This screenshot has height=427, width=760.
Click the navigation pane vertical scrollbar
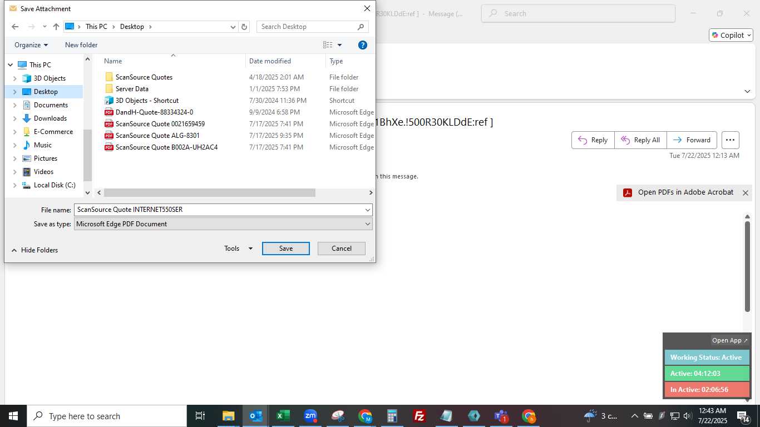tap(87, 155)
